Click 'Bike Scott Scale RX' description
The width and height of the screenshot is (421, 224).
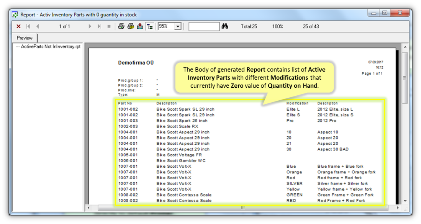[x=177, y=126]
